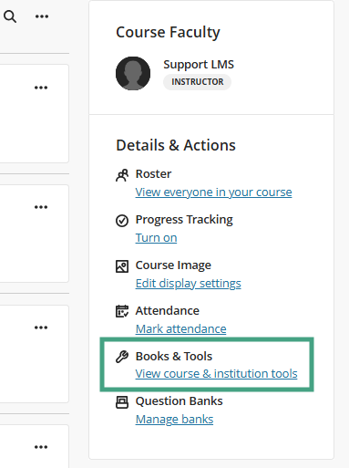349x468 pixels.
Task: Open the bottom content item's ellipsis menu
Action: pyautogui.click(x=41, y=447)
